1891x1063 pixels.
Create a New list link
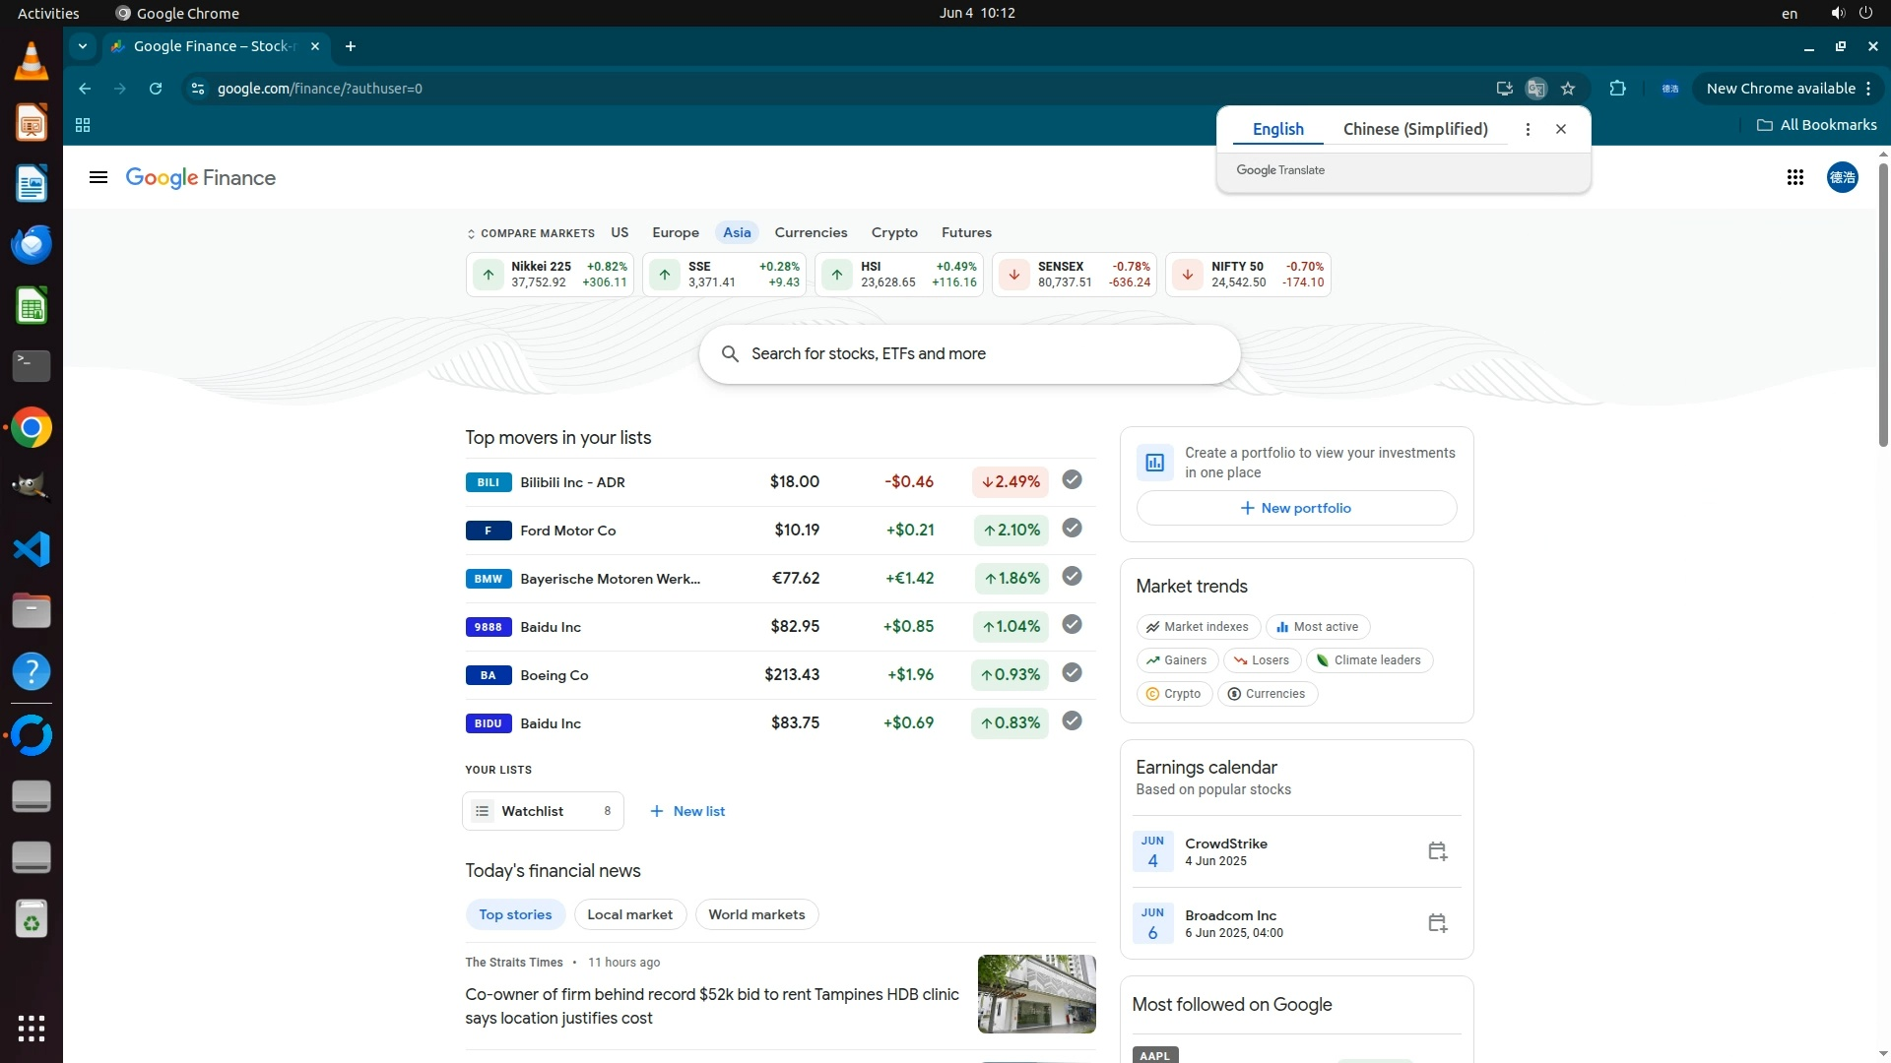click(x=687, y=811)
